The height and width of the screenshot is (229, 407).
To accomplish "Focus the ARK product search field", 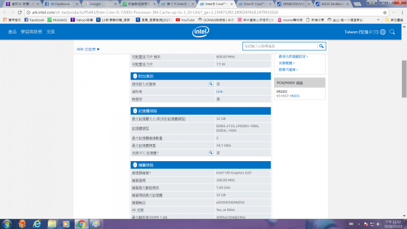I will (x=280, y=46).
